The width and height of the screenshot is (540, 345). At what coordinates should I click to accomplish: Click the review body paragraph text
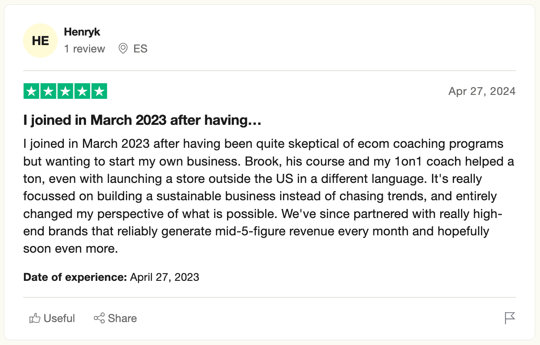point(260,196)
